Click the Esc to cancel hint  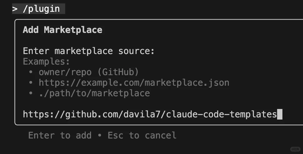142,135
